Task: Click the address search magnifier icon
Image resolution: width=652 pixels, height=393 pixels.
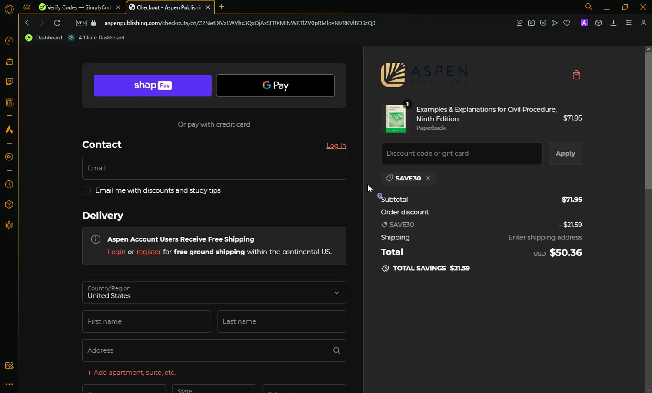Action: 336,350
